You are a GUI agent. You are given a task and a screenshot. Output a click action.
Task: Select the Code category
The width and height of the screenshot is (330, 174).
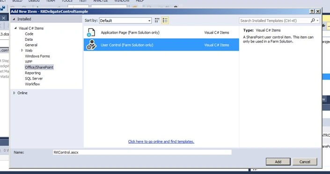pos(29,34)
